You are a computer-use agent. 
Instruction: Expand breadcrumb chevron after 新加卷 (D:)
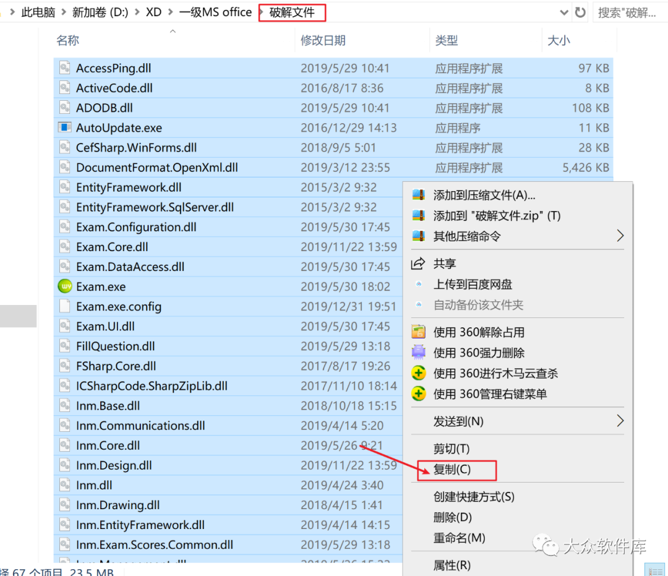(x=137, y=12)
